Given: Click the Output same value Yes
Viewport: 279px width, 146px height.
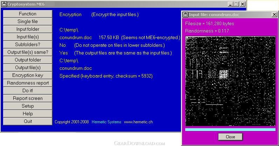Looking at the screenshot, I should click(63, 53).
